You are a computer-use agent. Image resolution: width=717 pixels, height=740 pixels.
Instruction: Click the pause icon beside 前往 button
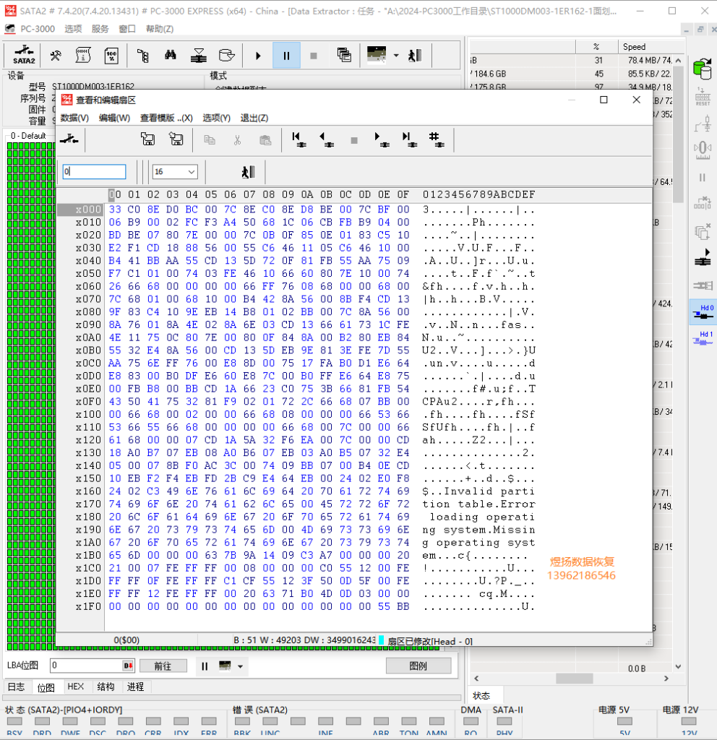point(205,666)
